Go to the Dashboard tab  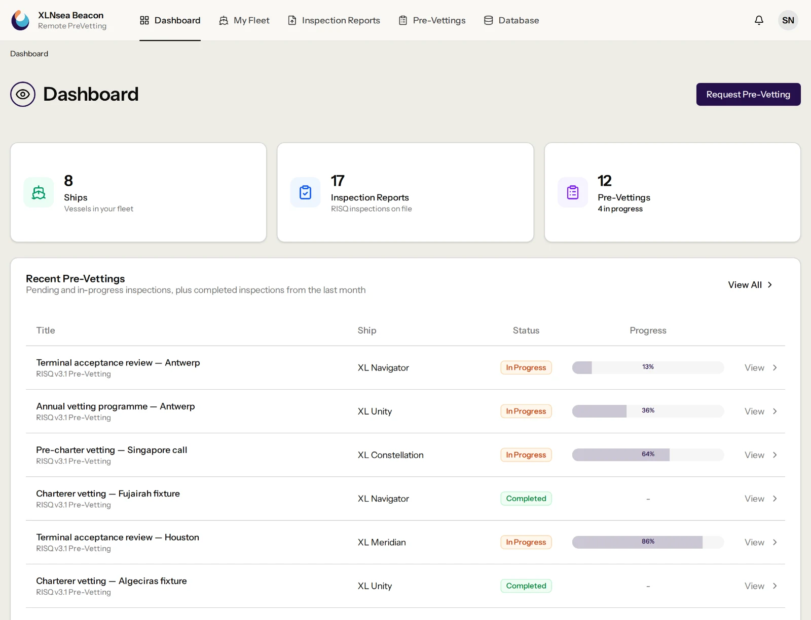170,20
